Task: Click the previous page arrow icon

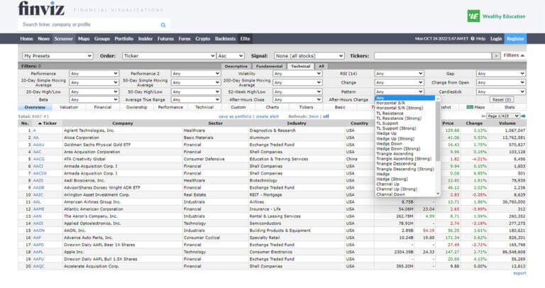Action: coord(482,116)
